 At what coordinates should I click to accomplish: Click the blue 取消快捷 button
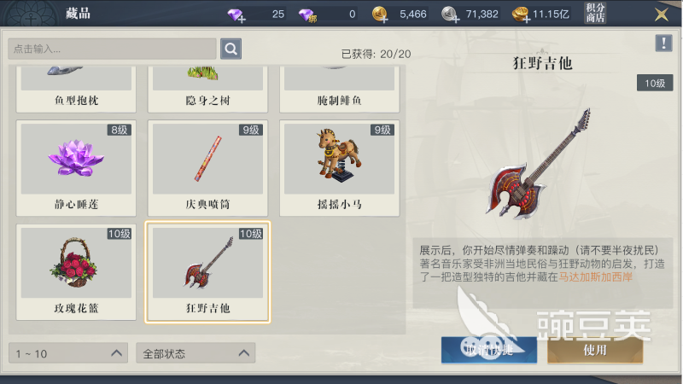[x=488, y=350]
